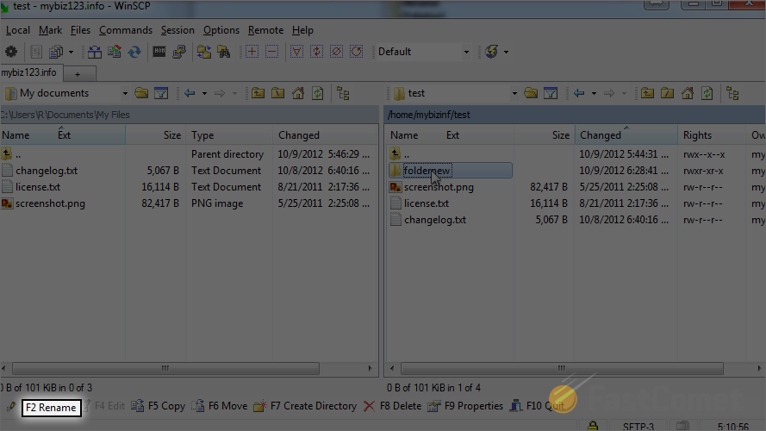
Task: Open Preferences gear icon in toolbar
Action: 10,52
